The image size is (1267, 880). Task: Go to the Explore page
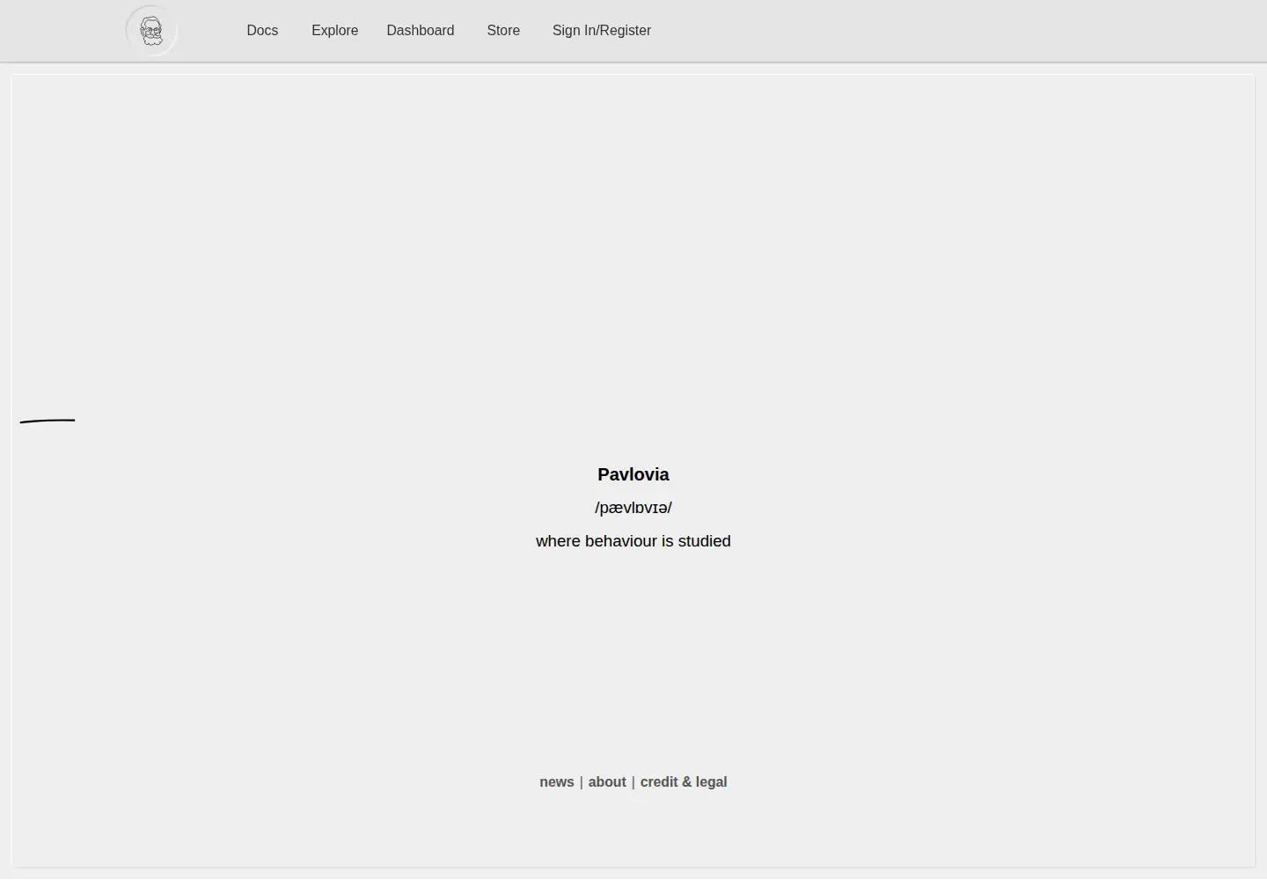point(334,31)
